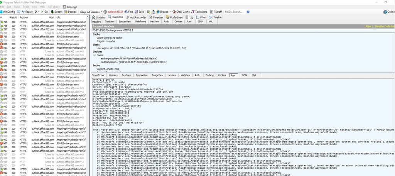Click the camera screenshot icon

[x=149, y=12]
